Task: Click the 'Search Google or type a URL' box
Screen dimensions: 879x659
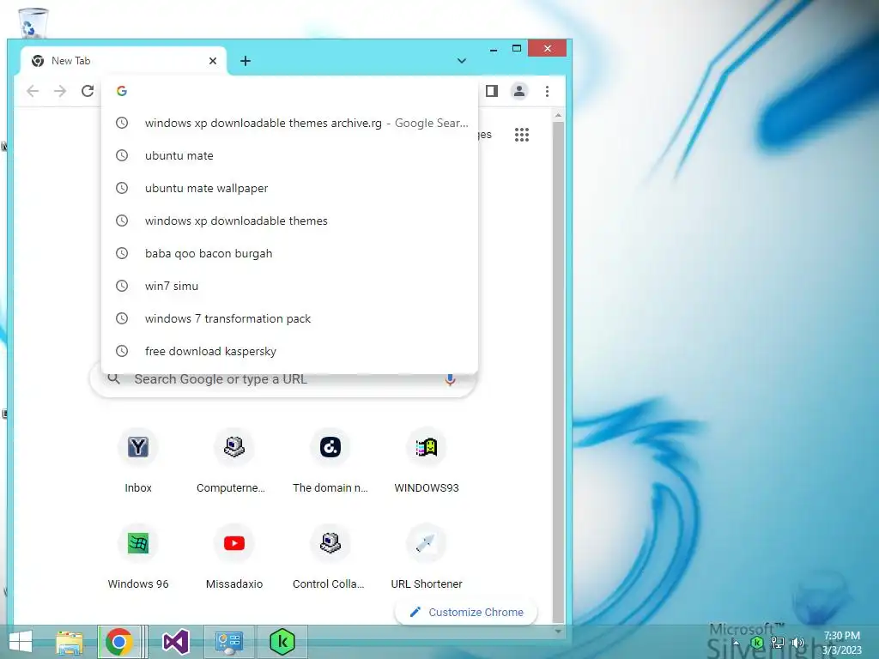Action: [x=283, y=379]
